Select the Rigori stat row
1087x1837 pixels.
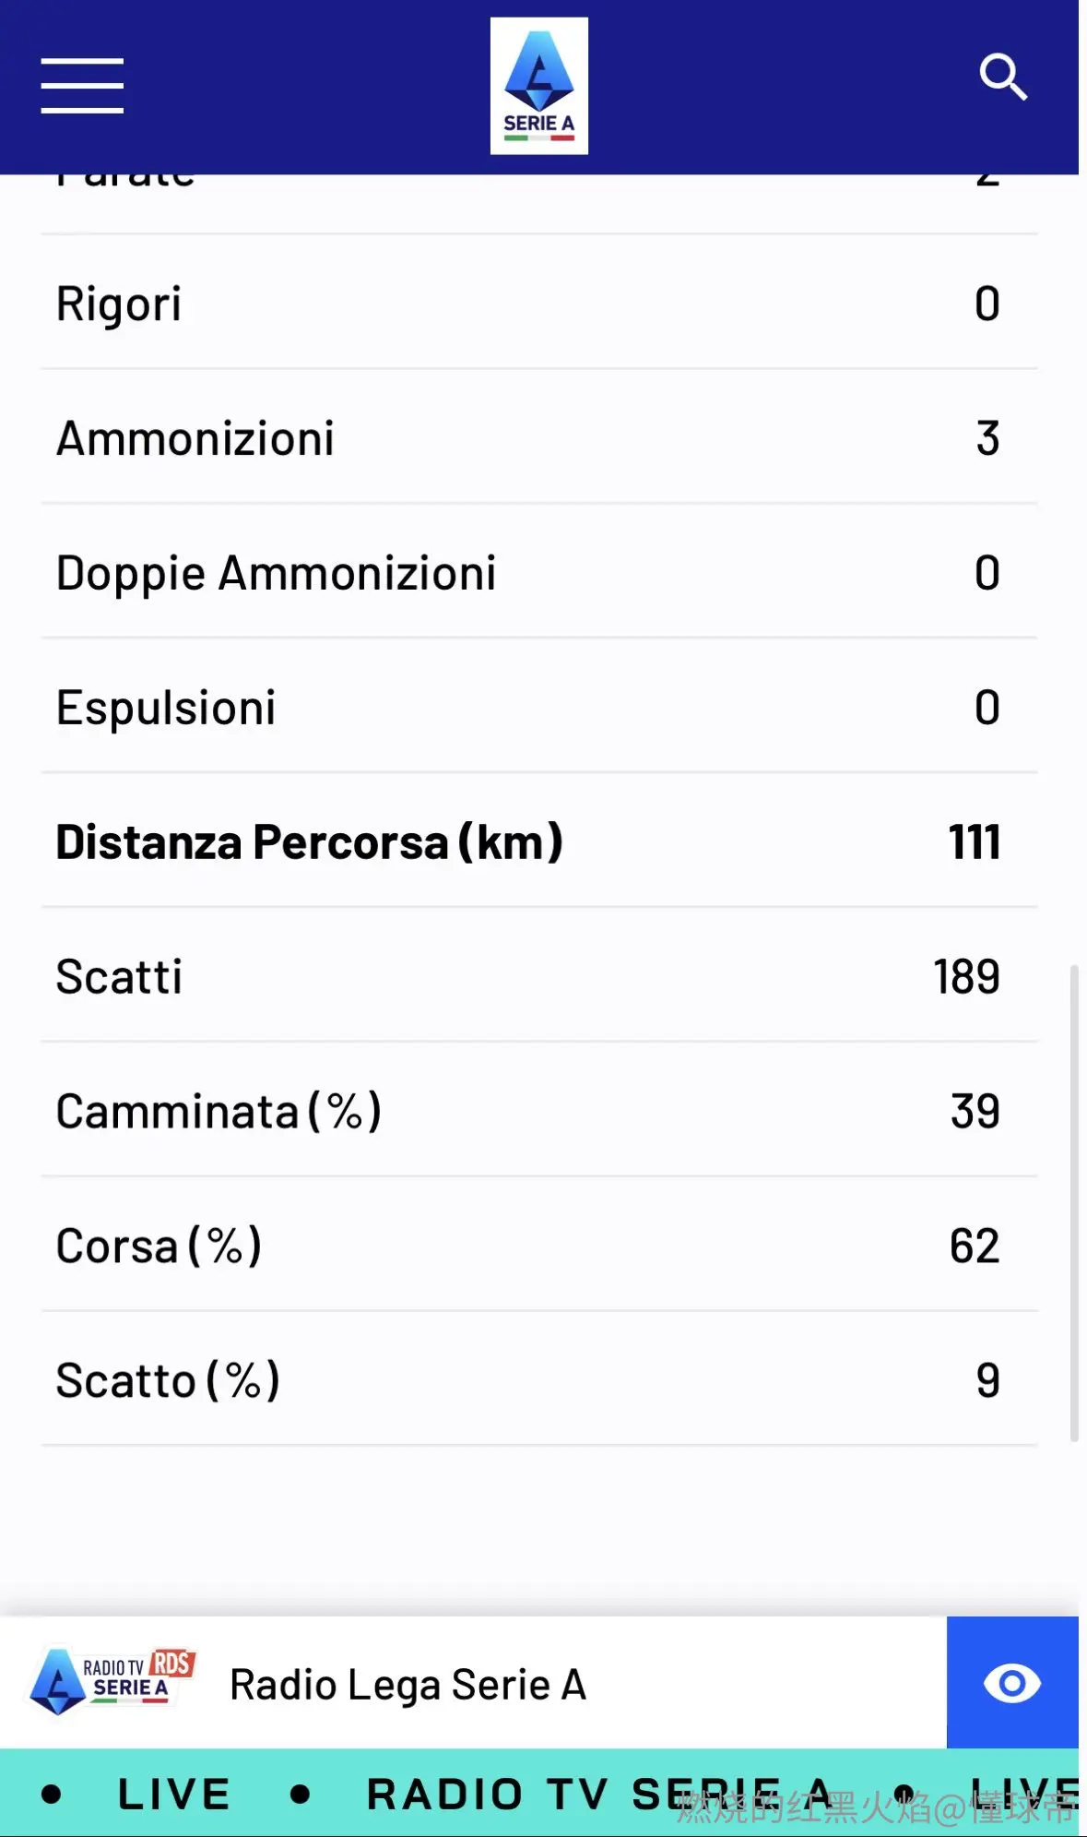coord(539,303)
